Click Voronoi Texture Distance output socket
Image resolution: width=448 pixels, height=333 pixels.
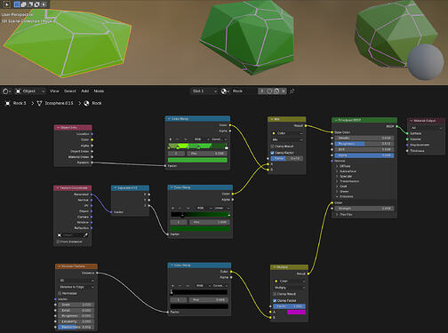point(97,273)
